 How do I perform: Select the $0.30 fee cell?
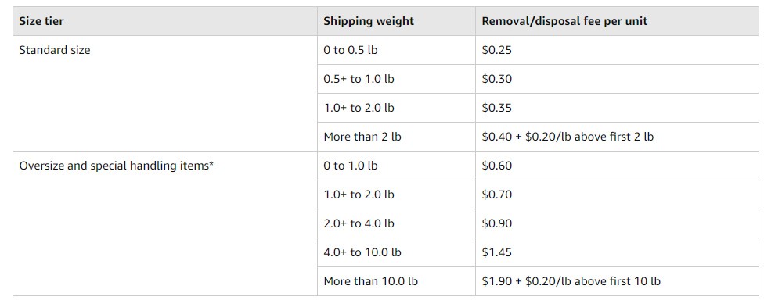coord(617,79)
